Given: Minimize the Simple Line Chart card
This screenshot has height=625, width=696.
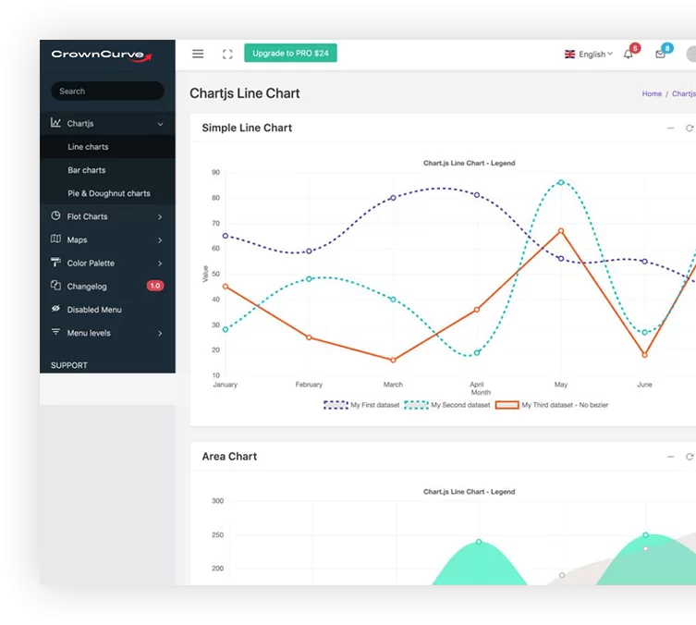Looking at the screenshot, I should [x=671, y=128].
